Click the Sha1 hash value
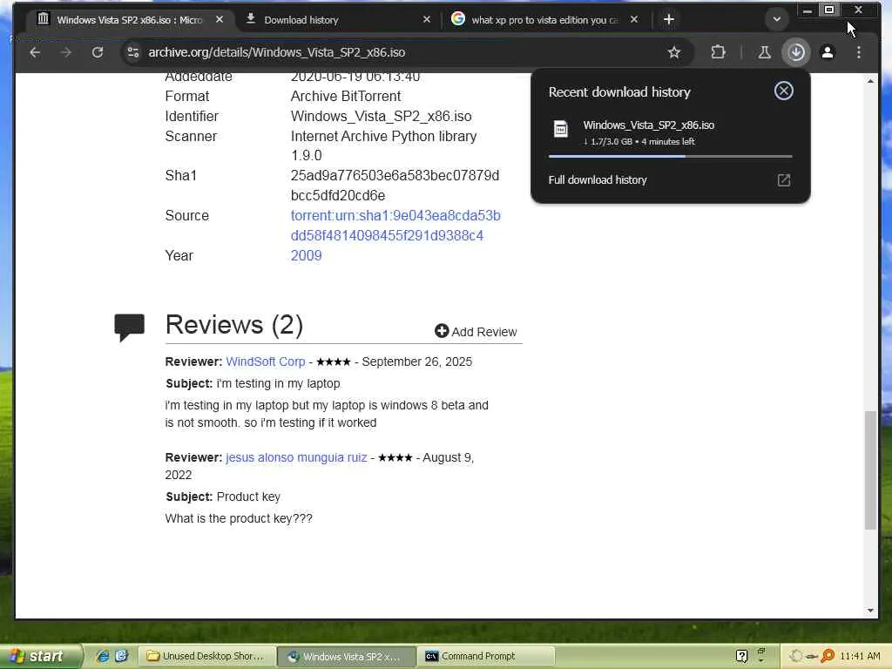The height and width of the screenshot is (669, 892). pos(395,186)
